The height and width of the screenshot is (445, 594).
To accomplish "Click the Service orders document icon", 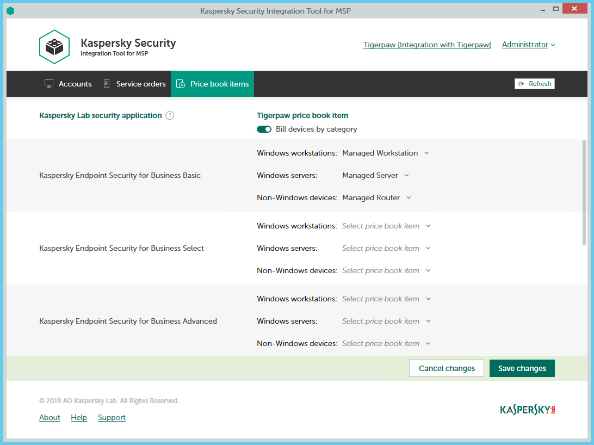I will pos(107,84).
